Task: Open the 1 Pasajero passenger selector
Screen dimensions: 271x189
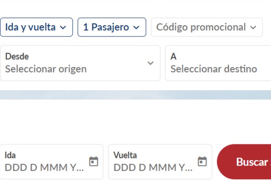Action: 112,27
